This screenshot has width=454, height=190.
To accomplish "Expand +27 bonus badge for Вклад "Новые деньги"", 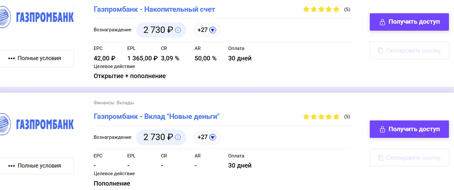I will [x=207, y=137].
